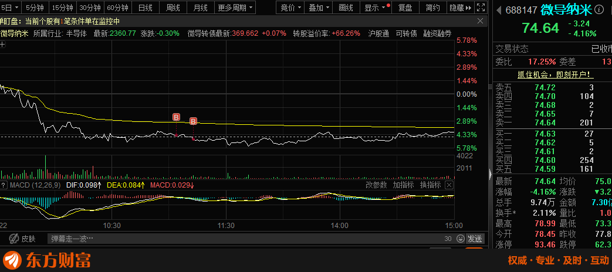Switch to the 5日 period tab
The width and height of the screenshot is (612, 272).
(x=10, y=8)
